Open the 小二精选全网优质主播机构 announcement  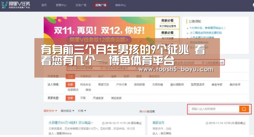206,33
